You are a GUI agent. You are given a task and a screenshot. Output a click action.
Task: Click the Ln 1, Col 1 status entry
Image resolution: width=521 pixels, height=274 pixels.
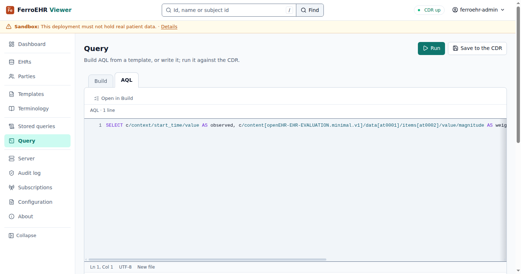pos(102,267)
